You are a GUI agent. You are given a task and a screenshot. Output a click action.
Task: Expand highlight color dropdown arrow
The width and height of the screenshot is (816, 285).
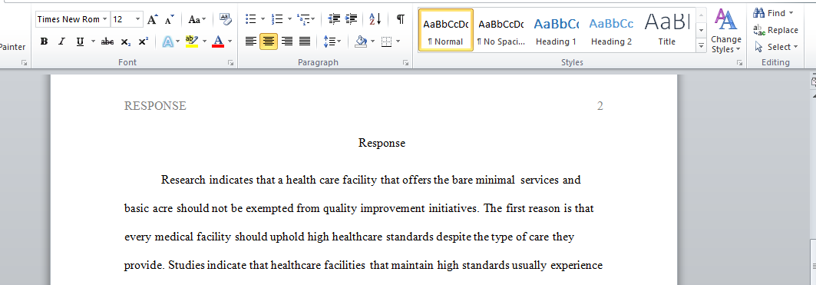pyautogui.click(x=204, y=41)
